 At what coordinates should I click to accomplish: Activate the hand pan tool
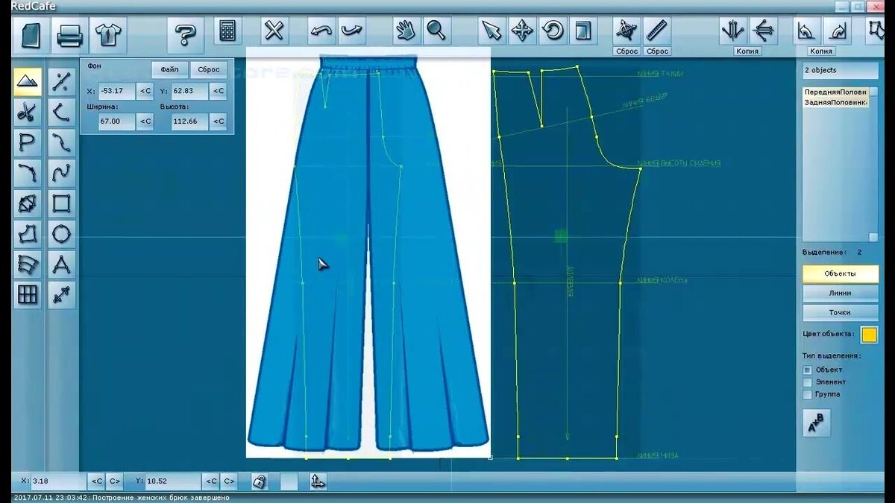pos(406,31)
